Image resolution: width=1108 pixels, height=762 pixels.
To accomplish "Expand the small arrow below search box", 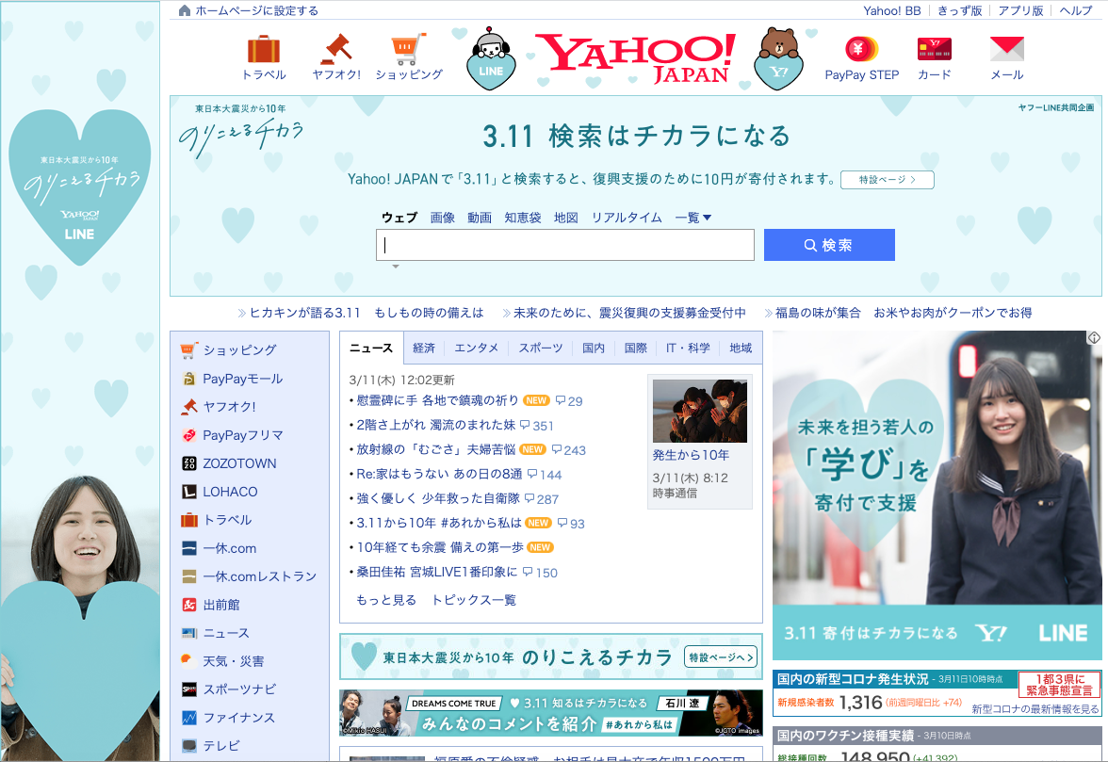I will (396, 267).
